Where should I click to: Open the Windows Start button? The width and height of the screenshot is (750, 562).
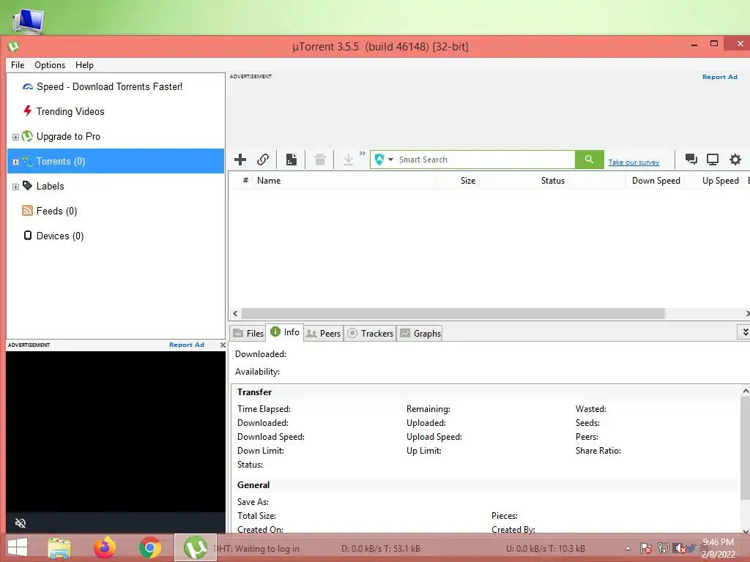(18, 547)
